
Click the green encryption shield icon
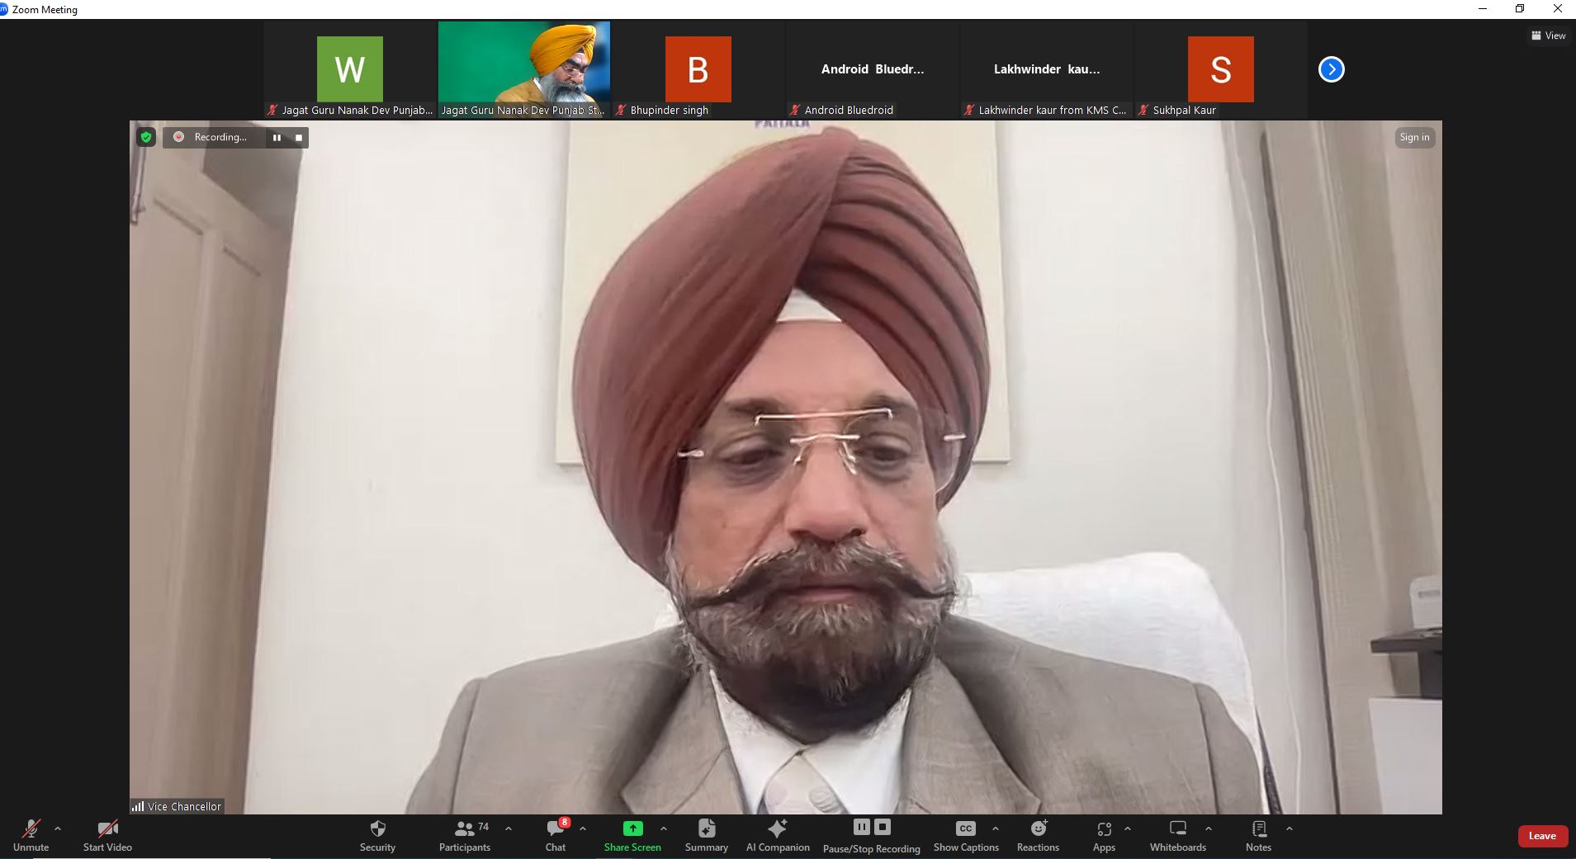(146, 138)
